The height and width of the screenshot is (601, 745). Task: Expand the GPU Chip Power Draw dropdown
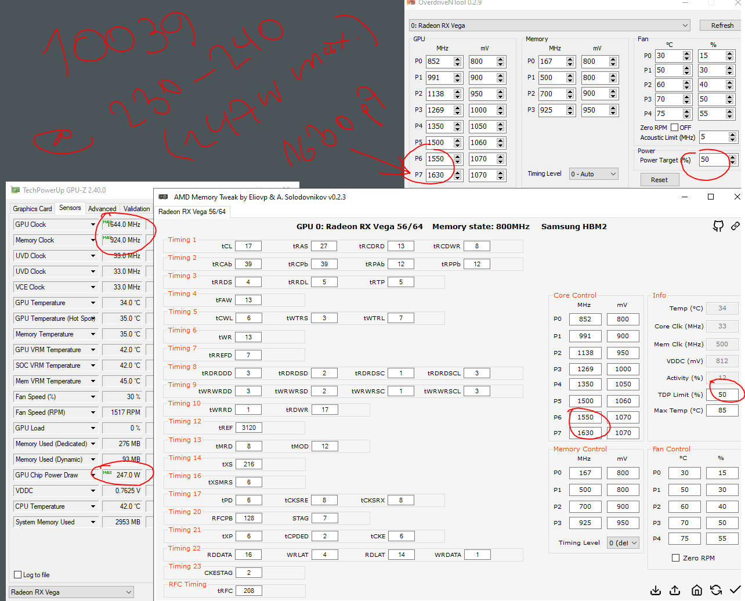pyautogui.click(x=93, y=475)
